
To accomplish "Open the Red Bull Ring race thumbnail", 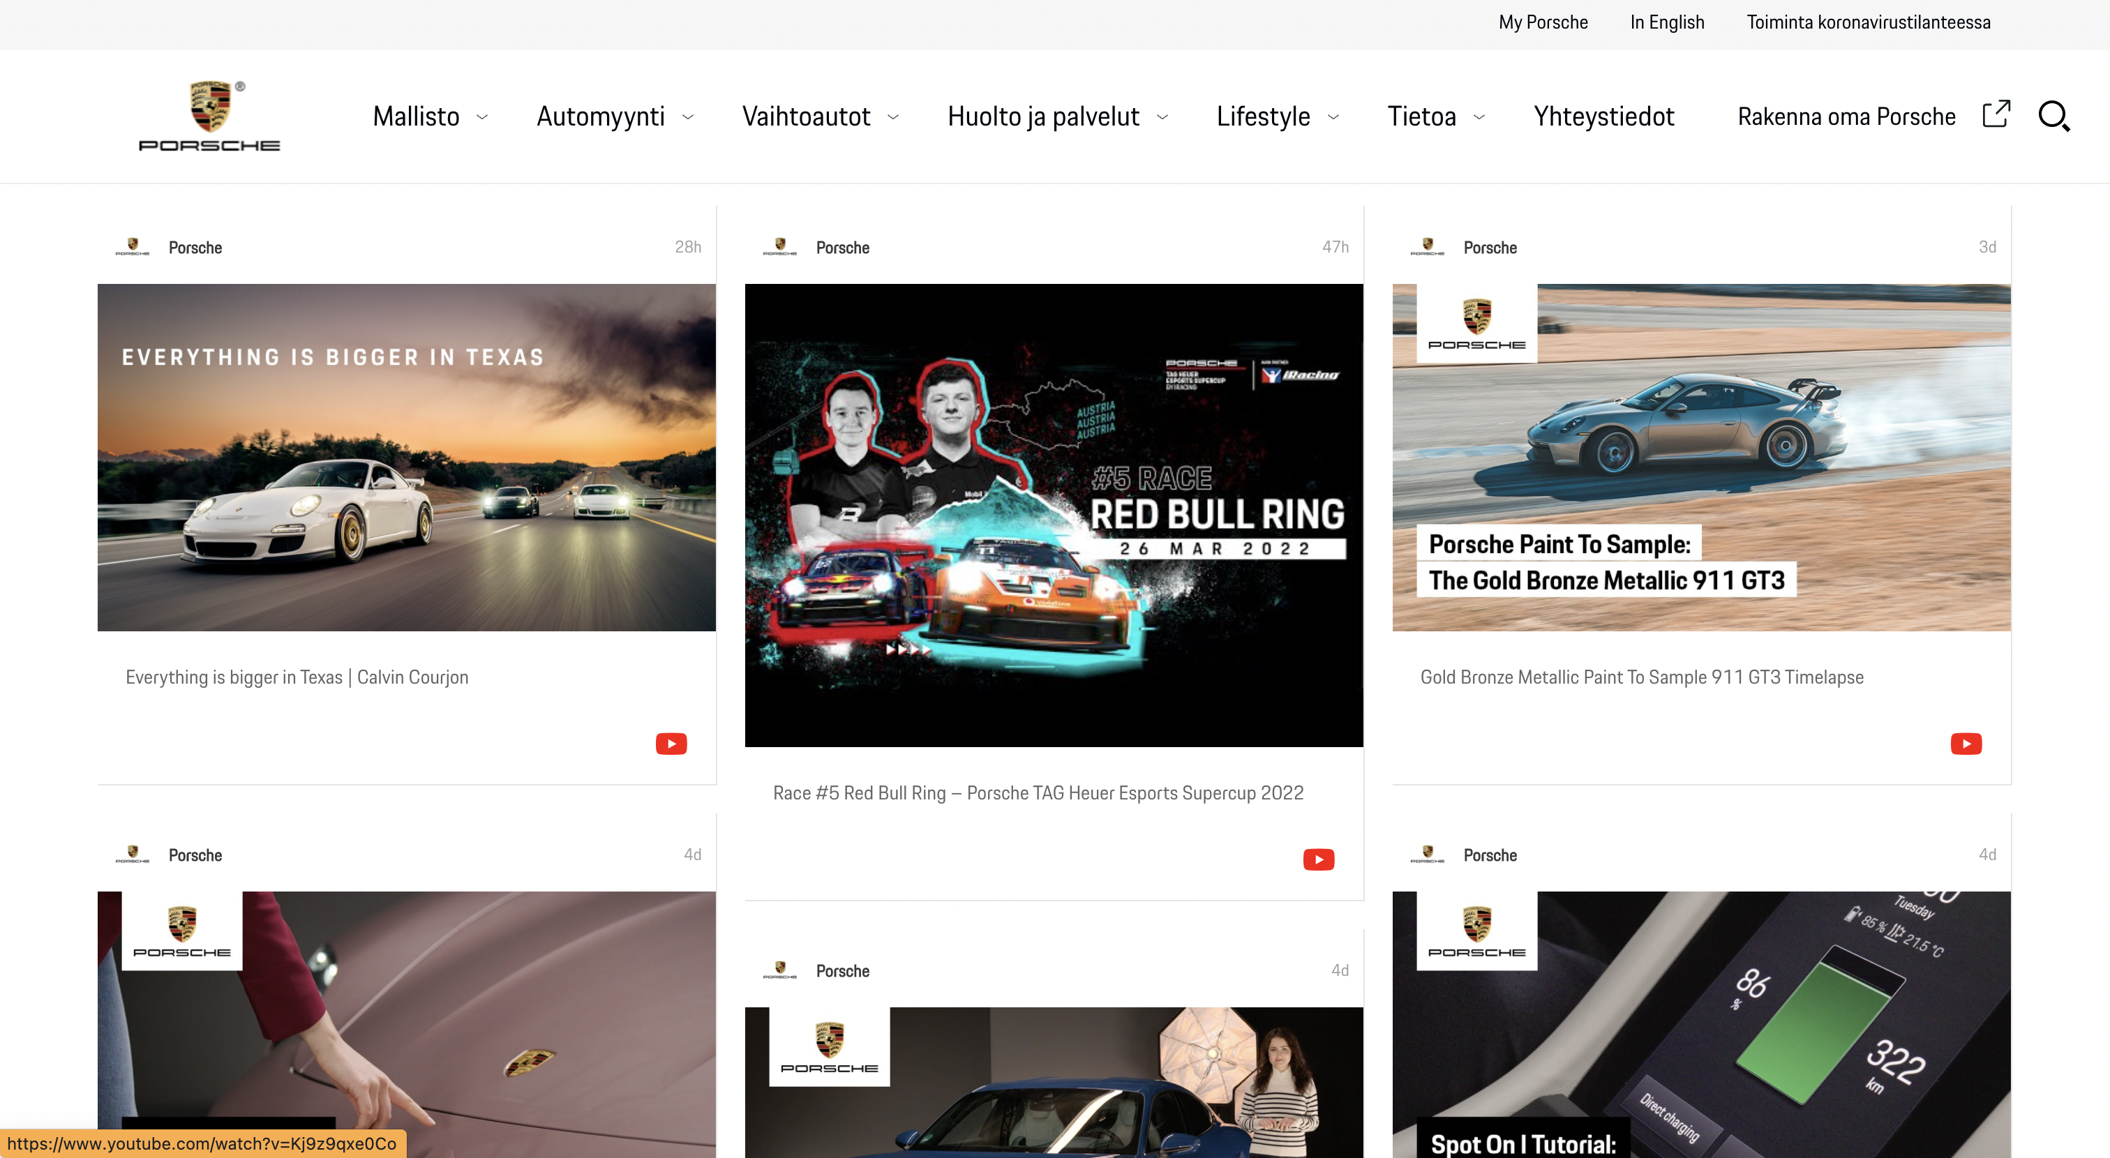I will [1054, 515].
